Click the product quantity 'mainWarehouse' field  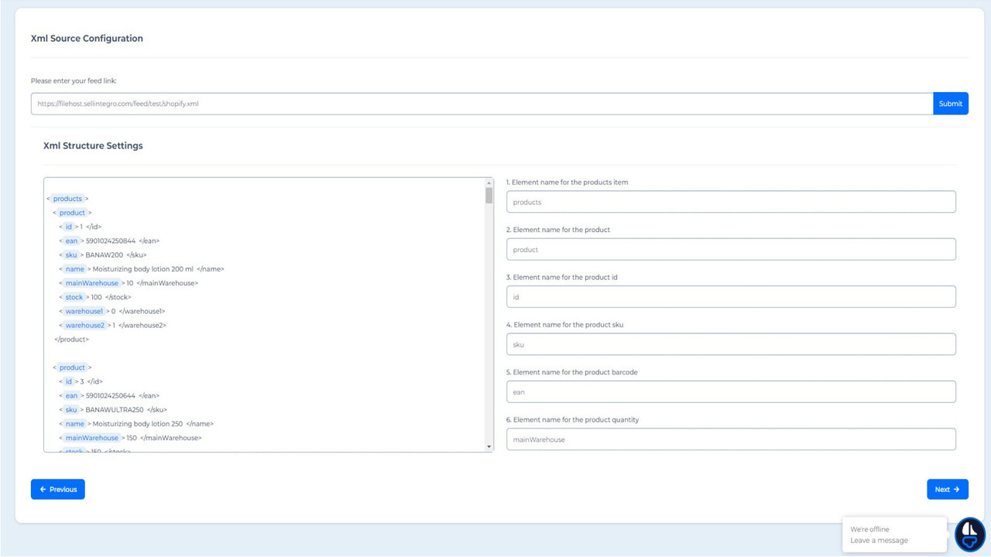coord(731,439)
